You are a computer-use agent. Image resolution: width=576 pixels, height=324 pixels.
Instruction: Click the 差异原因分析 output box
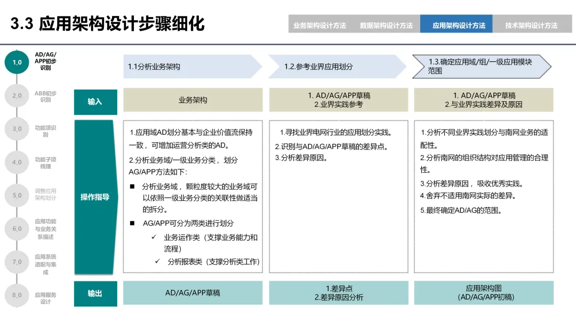(339, 293)
